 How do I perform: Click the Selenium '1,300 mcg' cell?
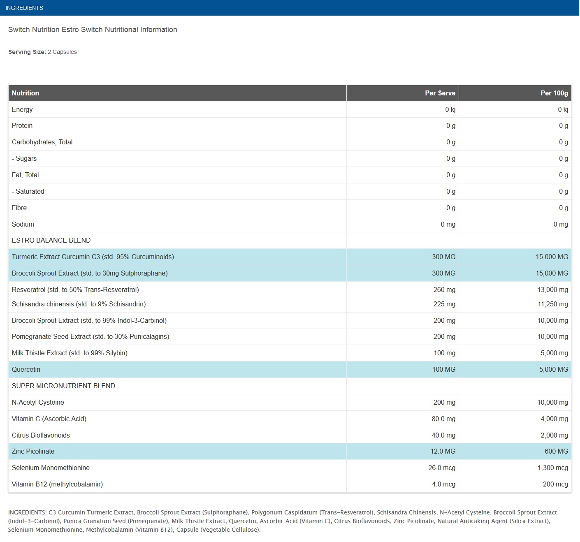click(515, 468)
